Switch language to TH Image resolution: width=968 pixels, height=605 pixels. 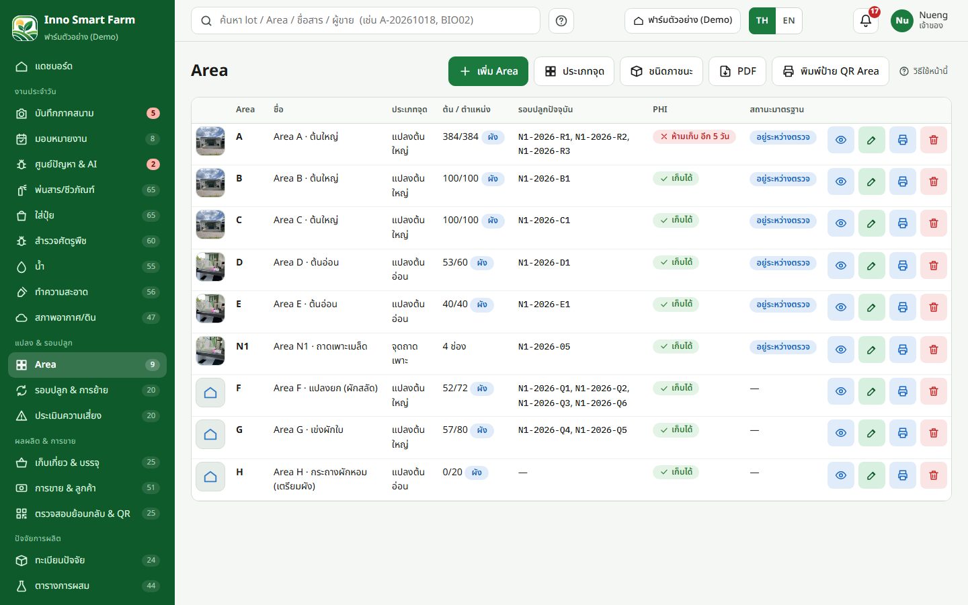762,21
